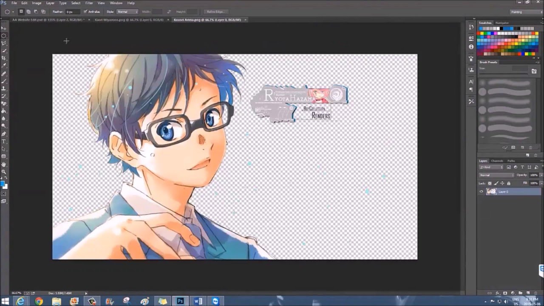Viewport: 544px width, 306px height.
Task: Select the Elliptical Marquee tool in toolbox
Action: [4, 36]
